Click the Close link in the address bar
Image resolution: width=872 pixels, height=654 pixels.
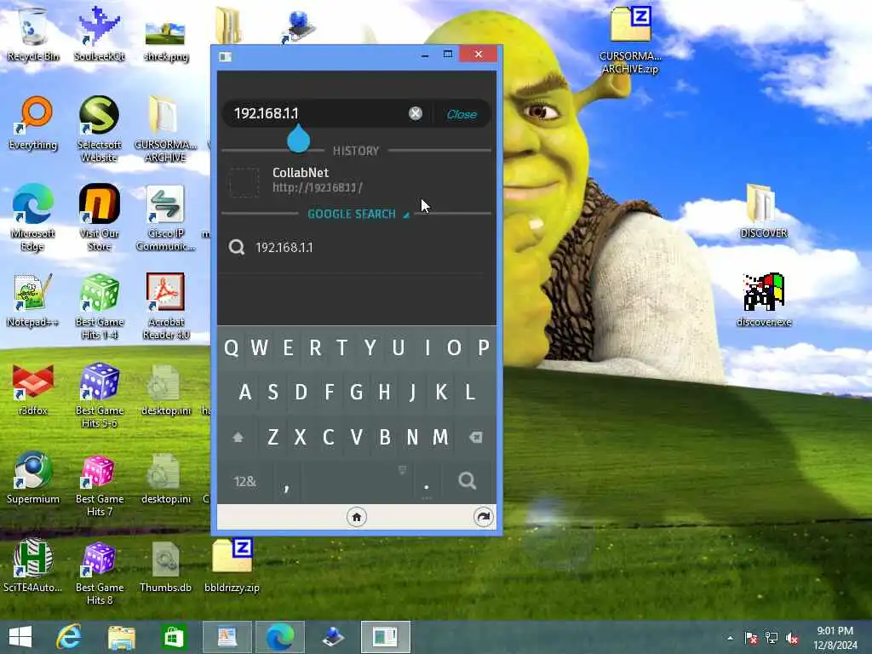462,114
